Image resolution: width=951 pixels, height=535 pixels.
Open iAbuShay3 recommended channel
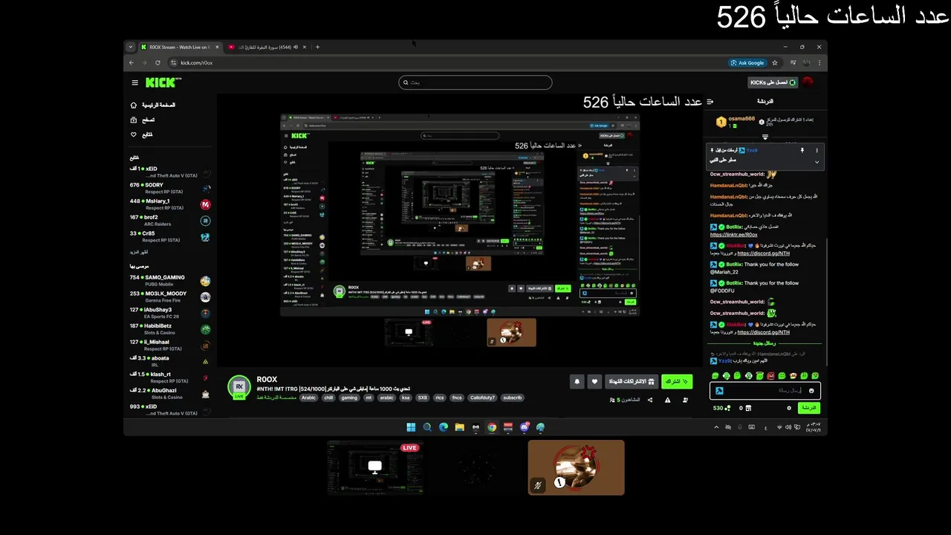169,313
